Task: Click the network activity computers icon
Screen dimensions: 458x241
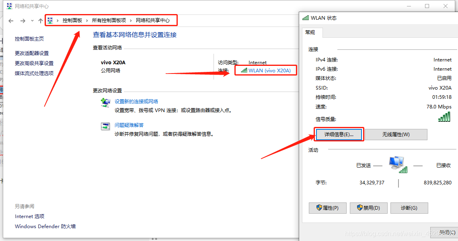Action: (398, 165)
